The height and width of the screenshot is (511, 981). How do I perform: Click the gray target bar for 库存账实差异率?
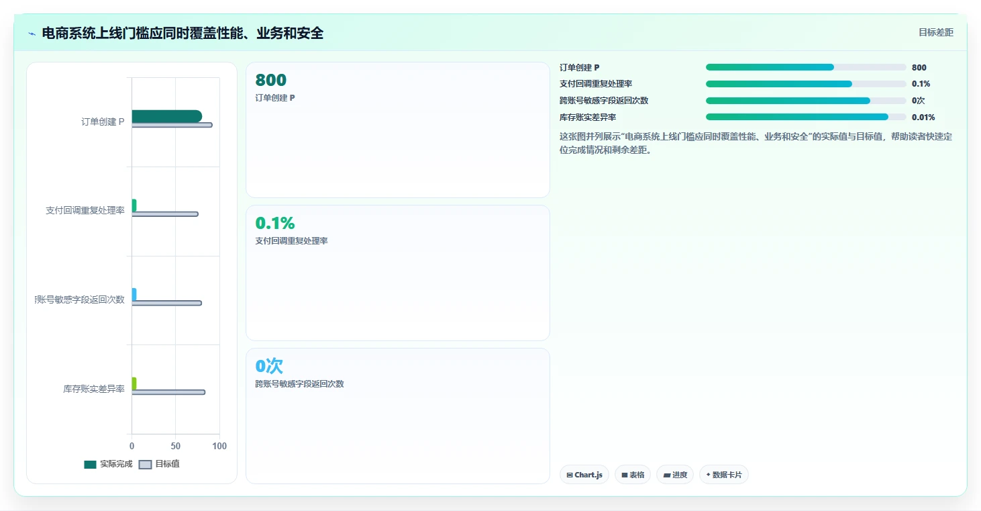point(168,392)
